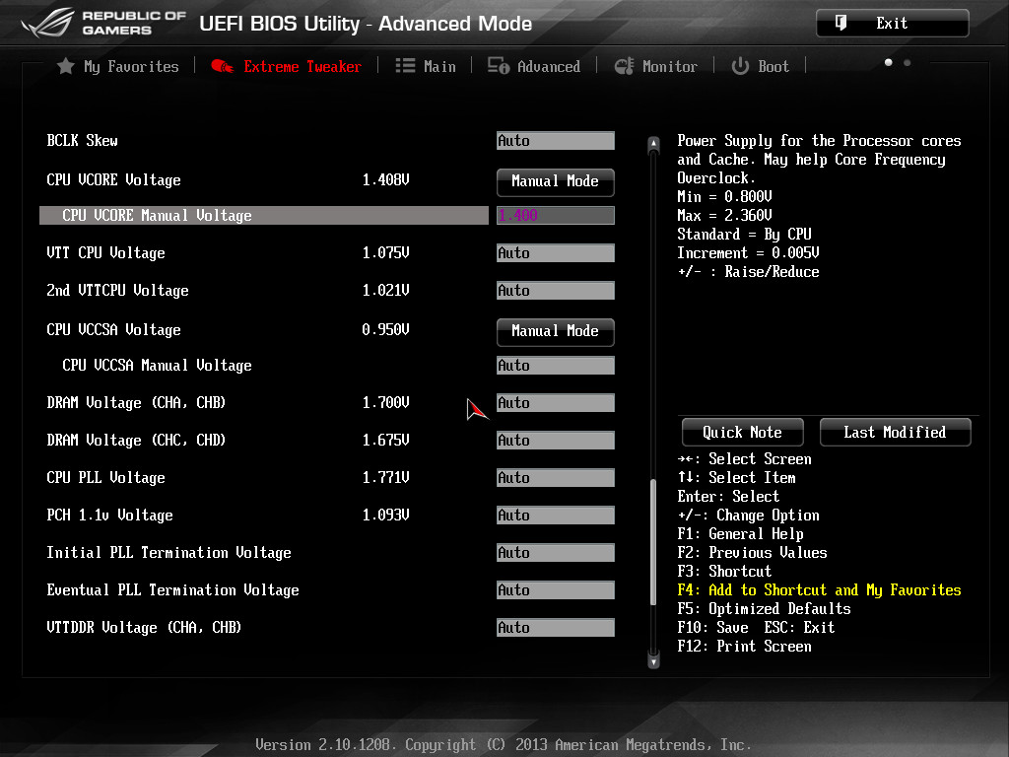Click the Monitor tab gauge icon
This screenshot has width=1009, height=757.
(624, 66)
